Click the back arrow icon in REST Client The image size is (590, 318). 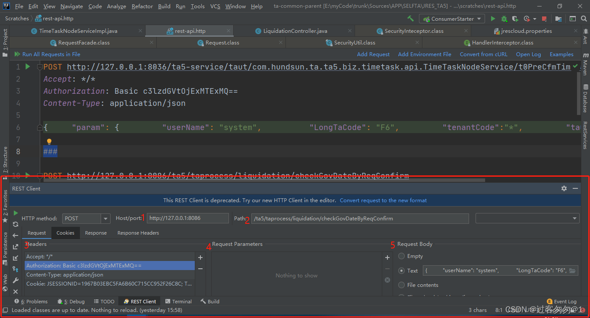16,235
